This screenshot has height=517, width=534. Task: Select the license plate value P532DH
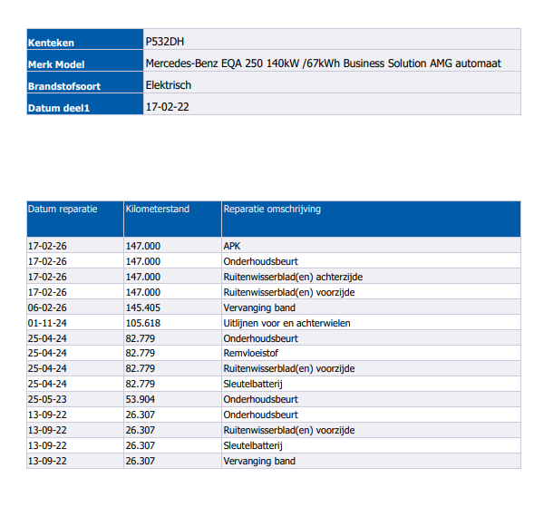coord(164,42)
